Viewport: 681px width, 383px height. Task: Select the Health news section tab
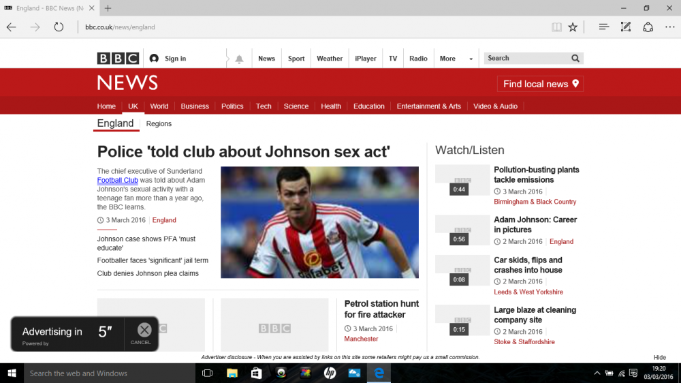331,106
